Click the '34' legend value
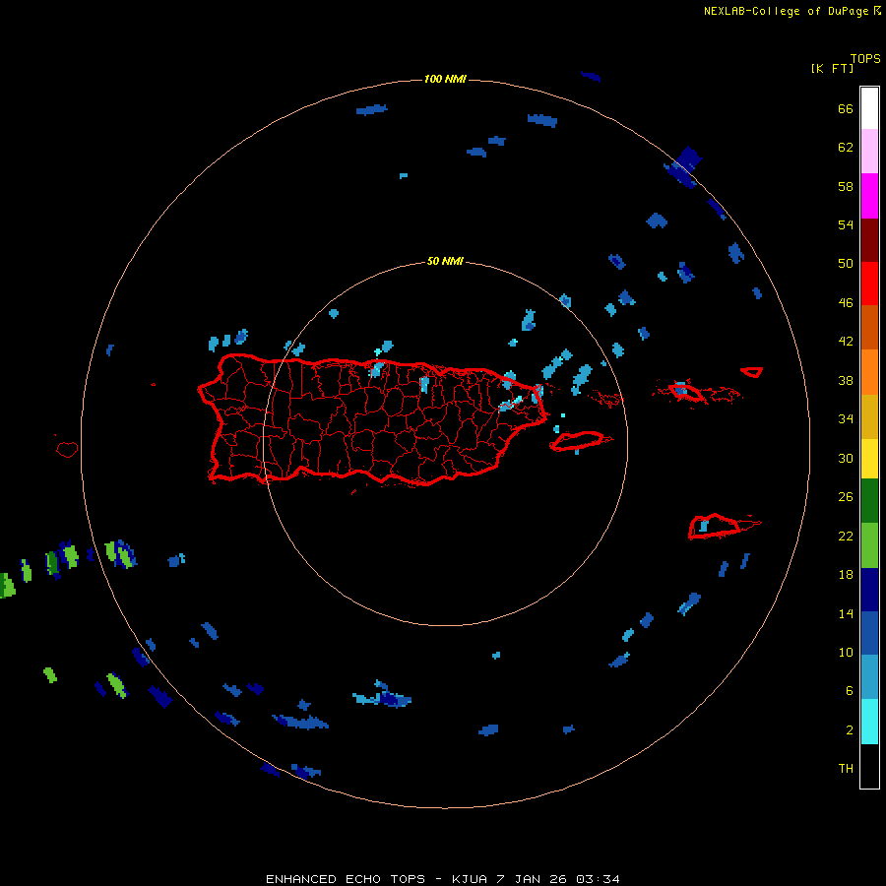This screenshot has width=886, height=886. pos(846,418)
